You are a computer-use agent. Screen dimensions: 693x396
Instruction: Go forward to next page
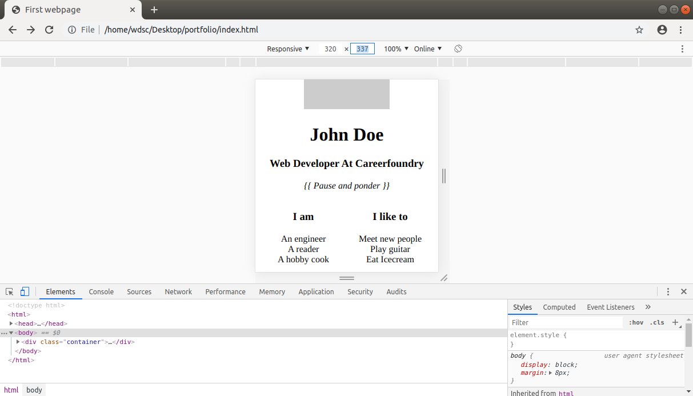point(31,30)
